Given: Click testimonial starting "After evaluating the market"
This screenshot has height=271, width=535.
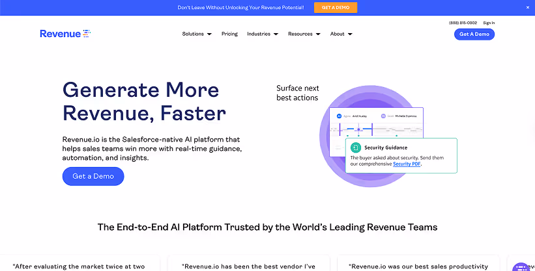Looking at the screenshot, I should (x=79, y=263).
